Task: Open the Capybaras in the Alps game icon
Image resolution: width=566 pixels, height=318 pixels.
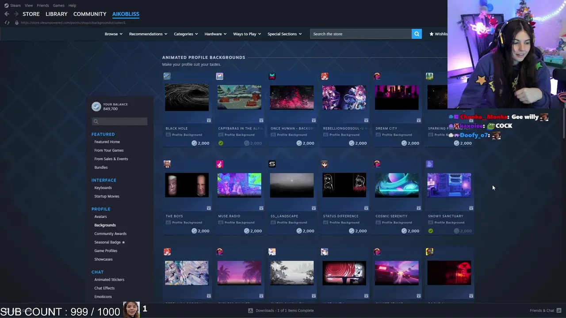Action: coord(220,76)
